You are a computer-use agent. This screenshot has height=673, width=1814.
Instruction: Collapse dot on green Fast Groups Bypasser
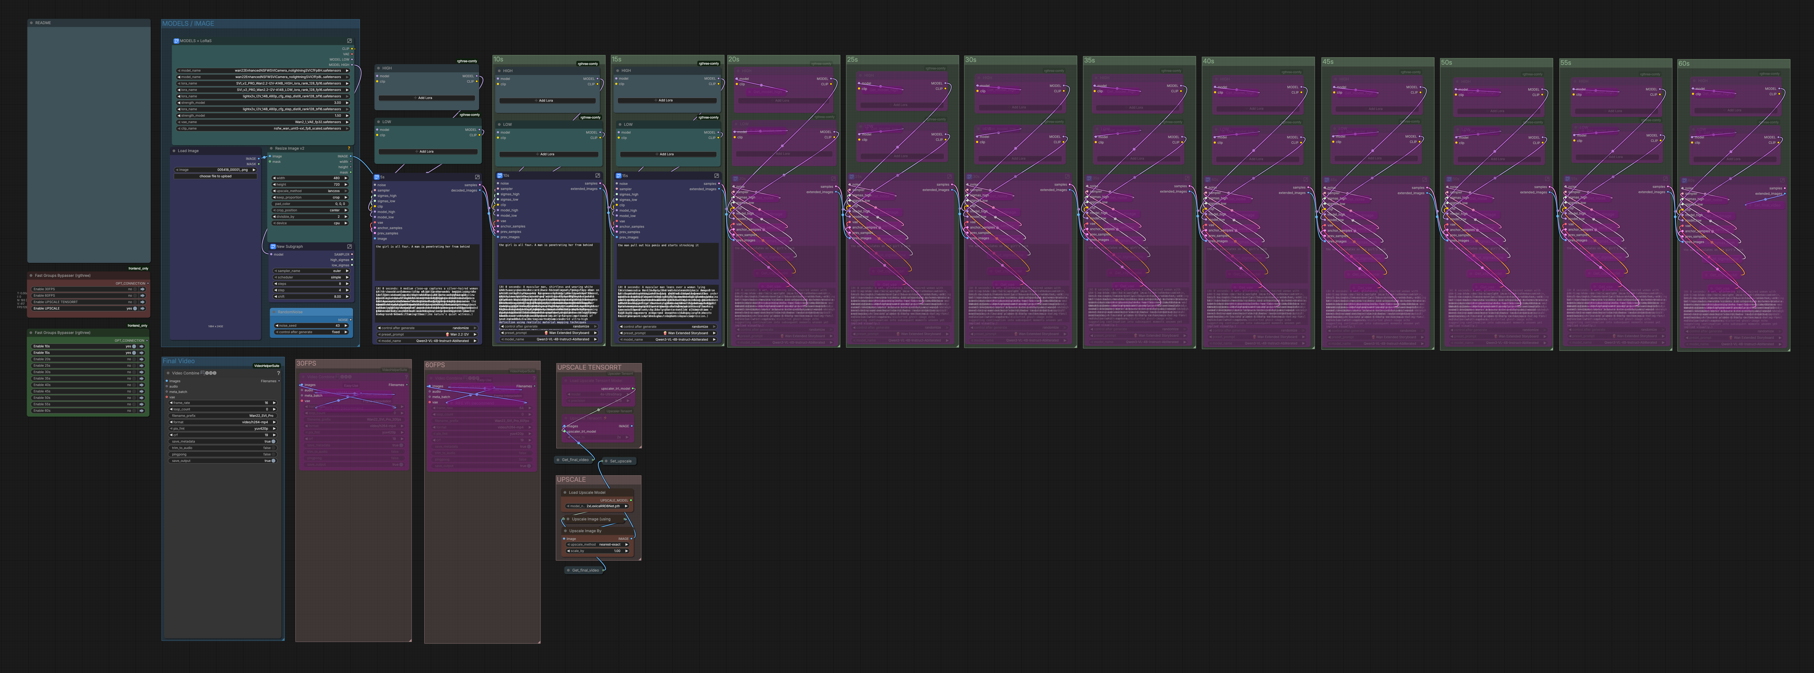pyautogui.click(x=31, y=332)
